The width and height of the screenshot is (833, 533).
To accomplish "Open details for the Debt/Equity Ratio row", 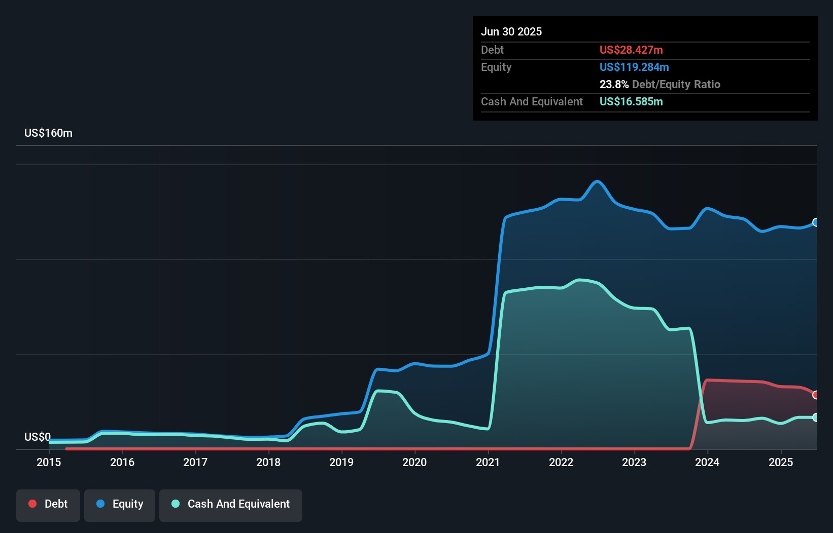I will point(660,84).
